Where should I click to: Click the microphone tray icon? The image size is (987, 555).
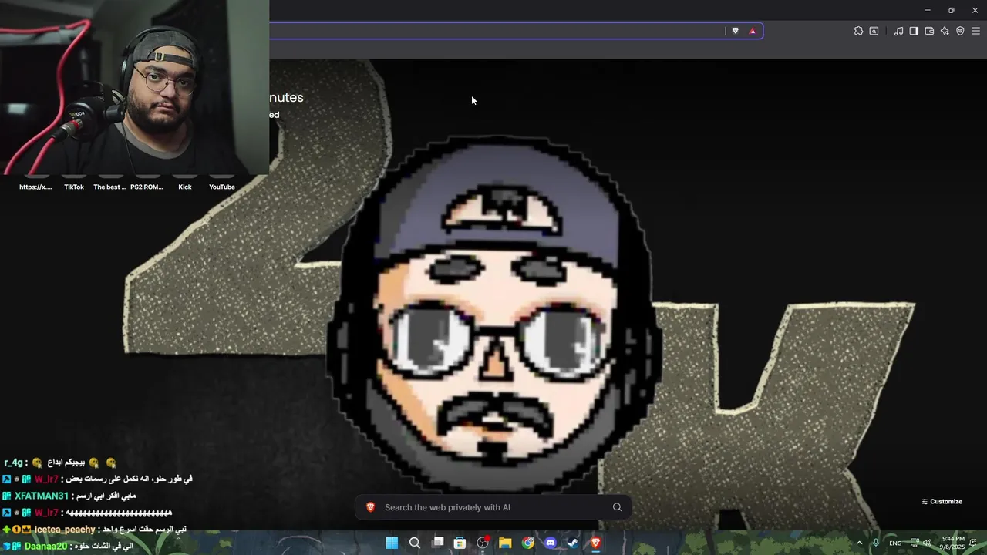click(x=876, y=543)
